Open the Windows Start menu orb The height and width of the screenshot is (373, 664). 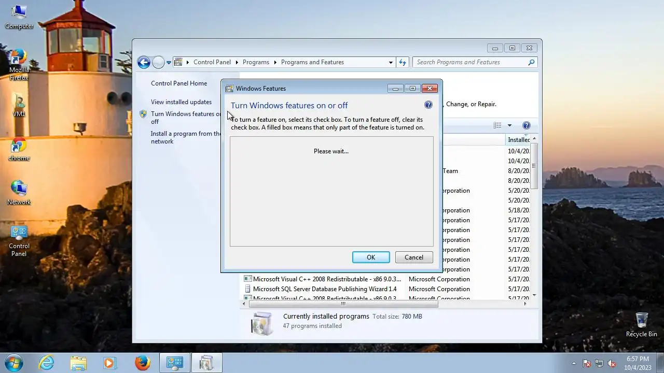(14, 363)
